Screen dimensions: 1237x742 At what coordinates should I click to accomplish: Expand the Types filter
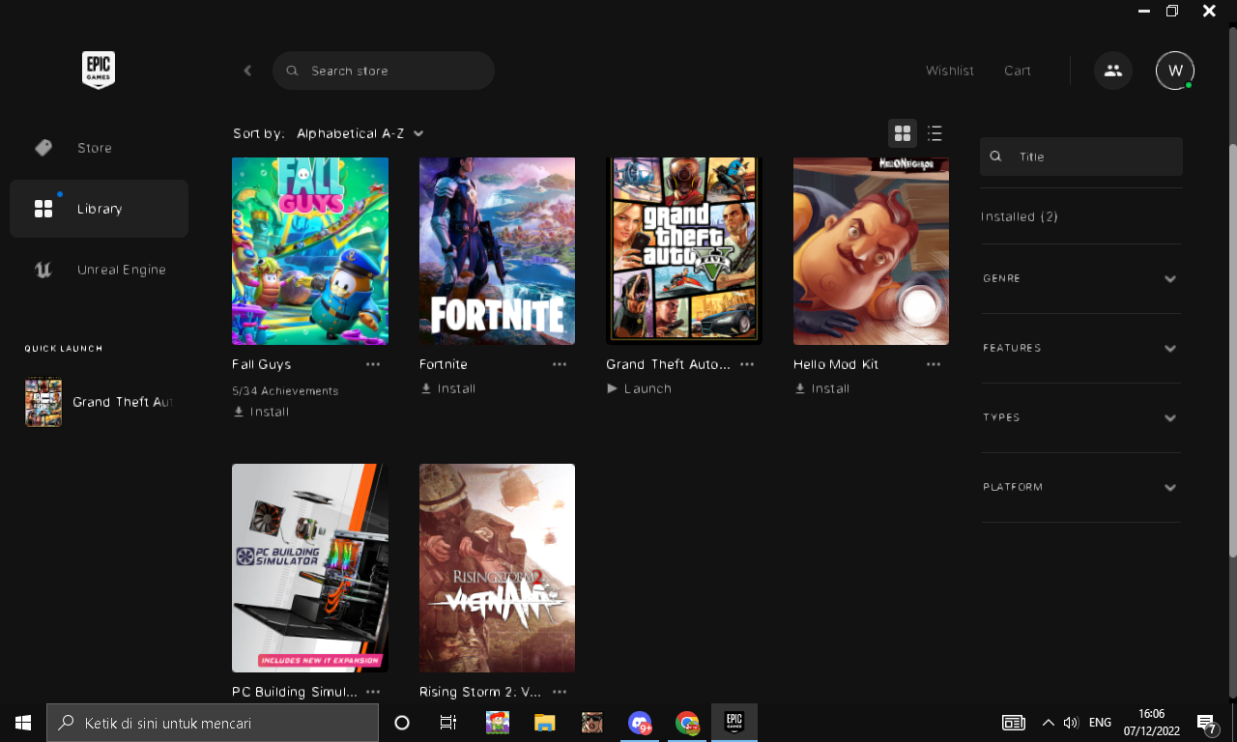(x=1081, y=417)
